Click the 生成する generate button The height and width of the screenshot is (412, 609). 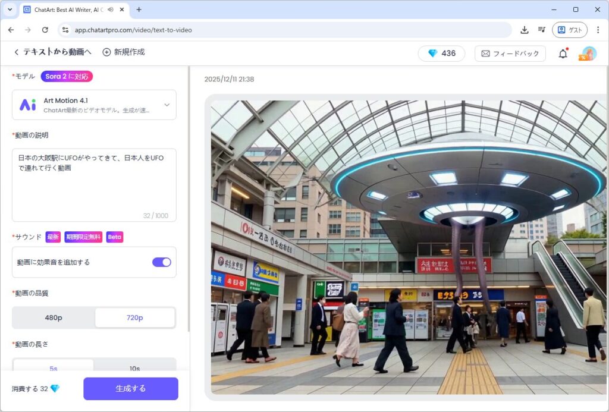130,389
